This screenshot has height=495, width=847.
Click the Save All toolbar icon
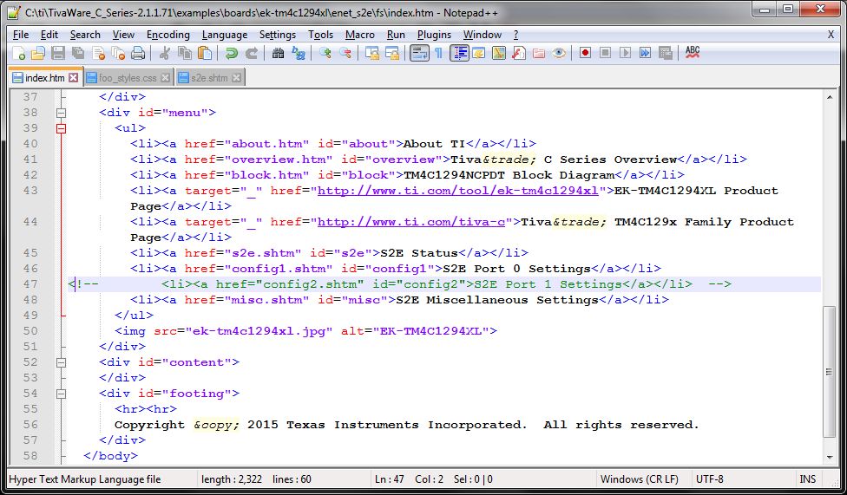(78, 53)
